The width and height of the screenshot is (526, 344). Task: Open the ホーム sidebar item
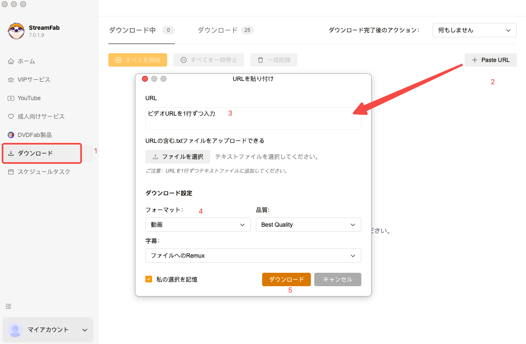click(48, 61)
